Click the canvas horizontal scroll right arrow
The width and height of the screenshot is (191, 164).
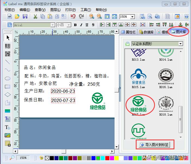[112, 151]
